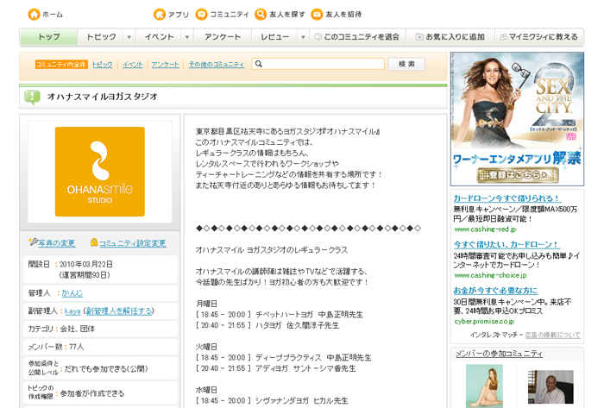Click このコミュニティを退会 in the menu bar
The height and width of the screenshot is (408, 604).
pyautogui.click(x=357, y=37)
